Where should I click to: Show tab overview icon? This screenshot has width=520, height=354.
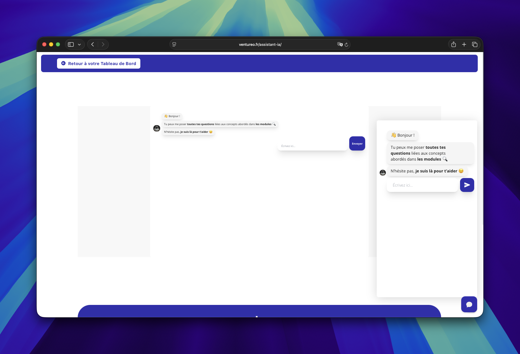(475, 44)
